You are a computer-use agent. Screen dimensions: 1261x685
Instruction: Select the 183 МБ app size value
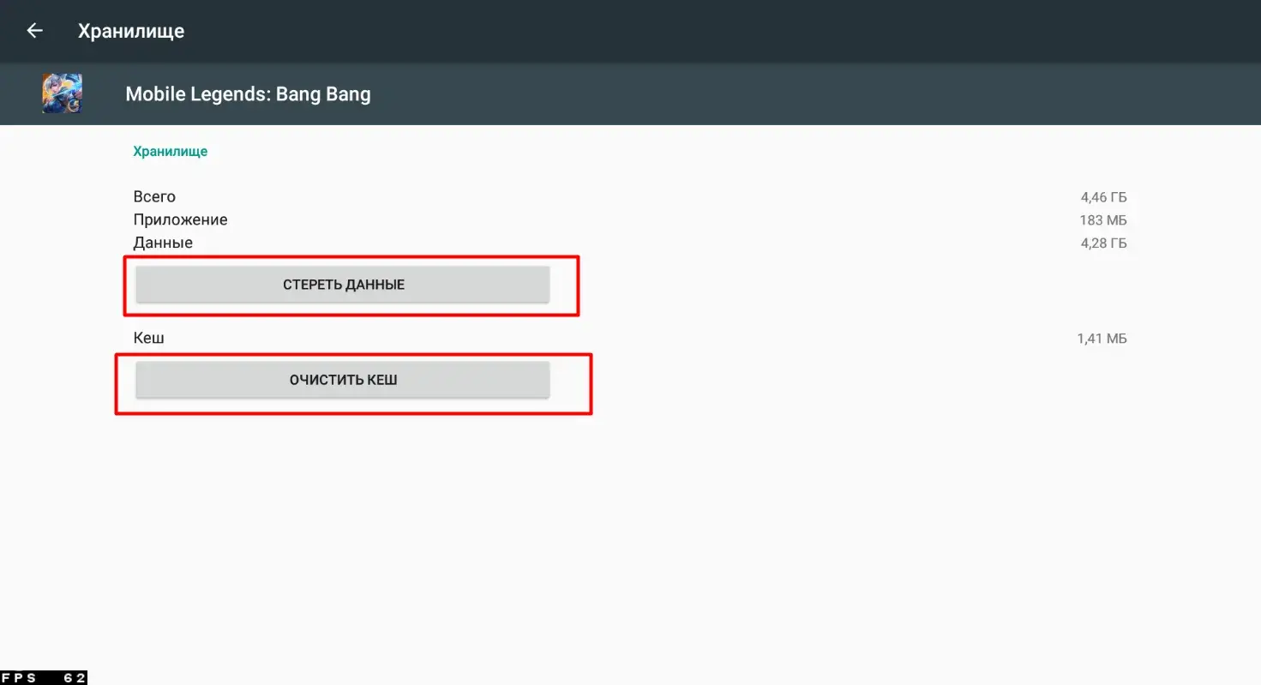[x=1104, y=220]
